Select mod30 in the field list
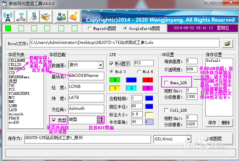This screenshot has height=161, width=239. (14, 122)
